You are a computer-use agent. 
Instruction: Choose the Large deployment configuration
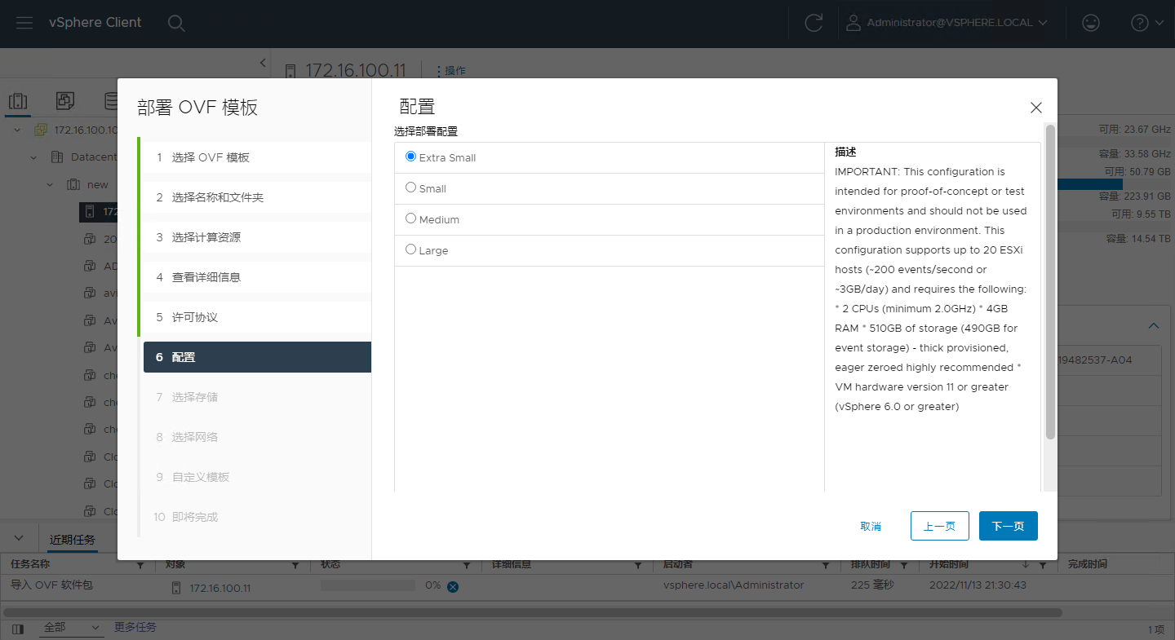tap(411, 249)
